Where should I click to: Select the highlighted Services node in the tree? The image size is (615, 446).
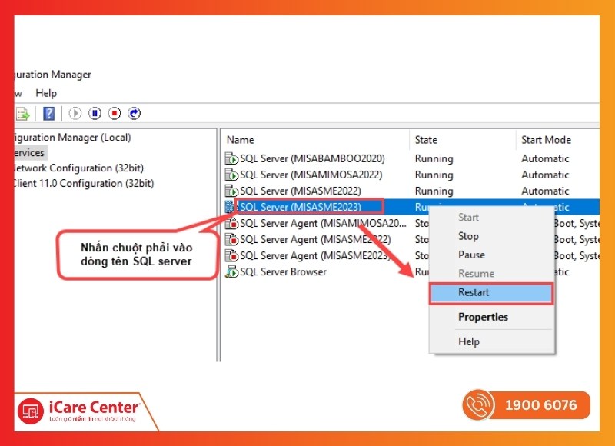coord(29,152)
